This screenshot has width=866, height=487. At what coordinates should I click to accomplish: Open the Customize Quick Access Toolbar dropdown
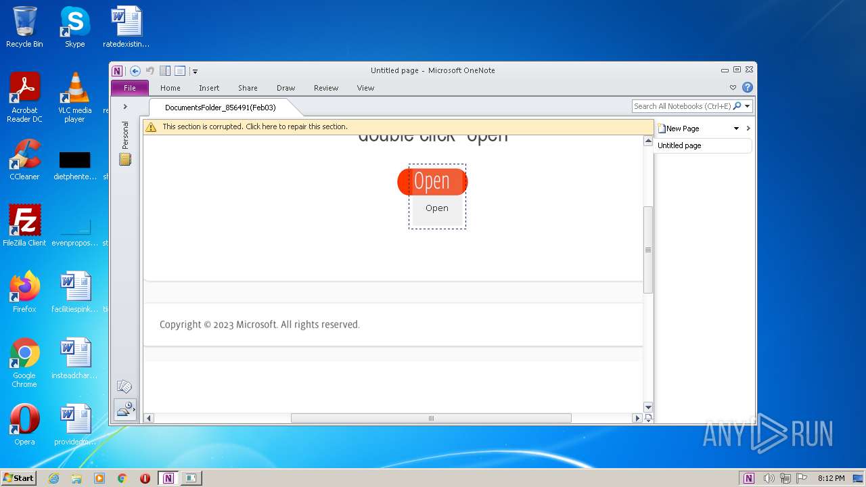click(195, 71)
